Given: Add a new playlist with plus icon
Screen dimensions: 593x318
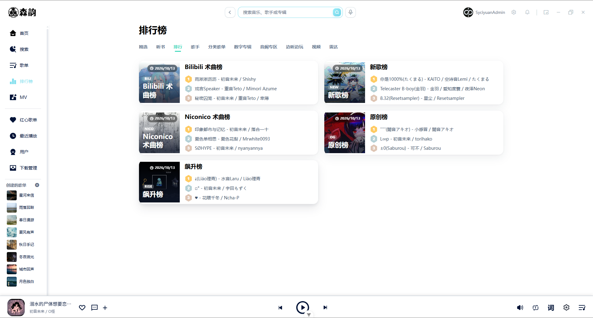Looking at the screenshot, I should [x=37, y=185].
